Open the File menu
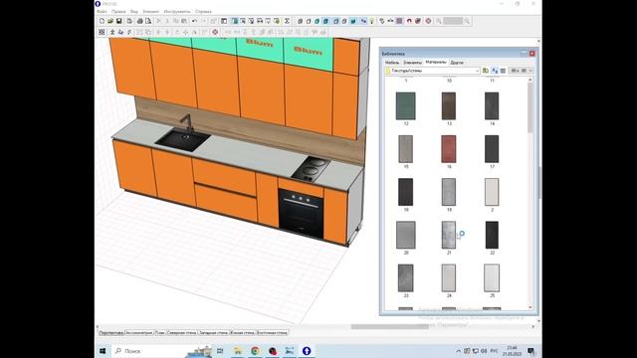The image size is (637, 358). (102, 11)
